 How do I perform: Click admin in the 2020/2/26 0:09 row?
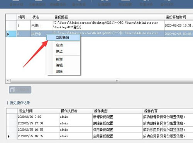click(x=76, y=117)
